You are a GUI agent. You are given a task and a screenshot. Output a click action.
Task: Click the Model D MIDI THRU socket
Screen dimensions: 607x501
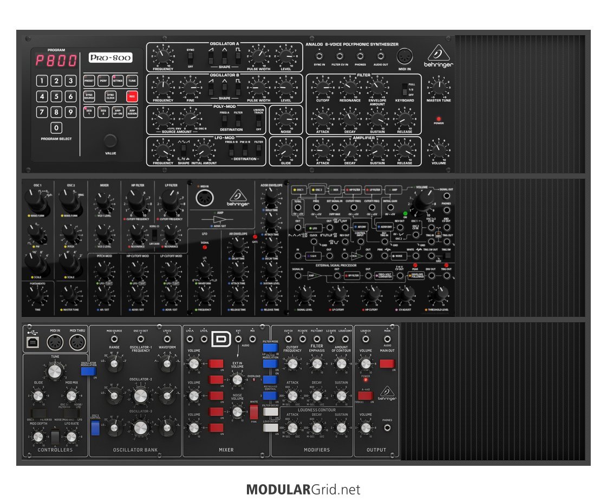pos(77,342)
